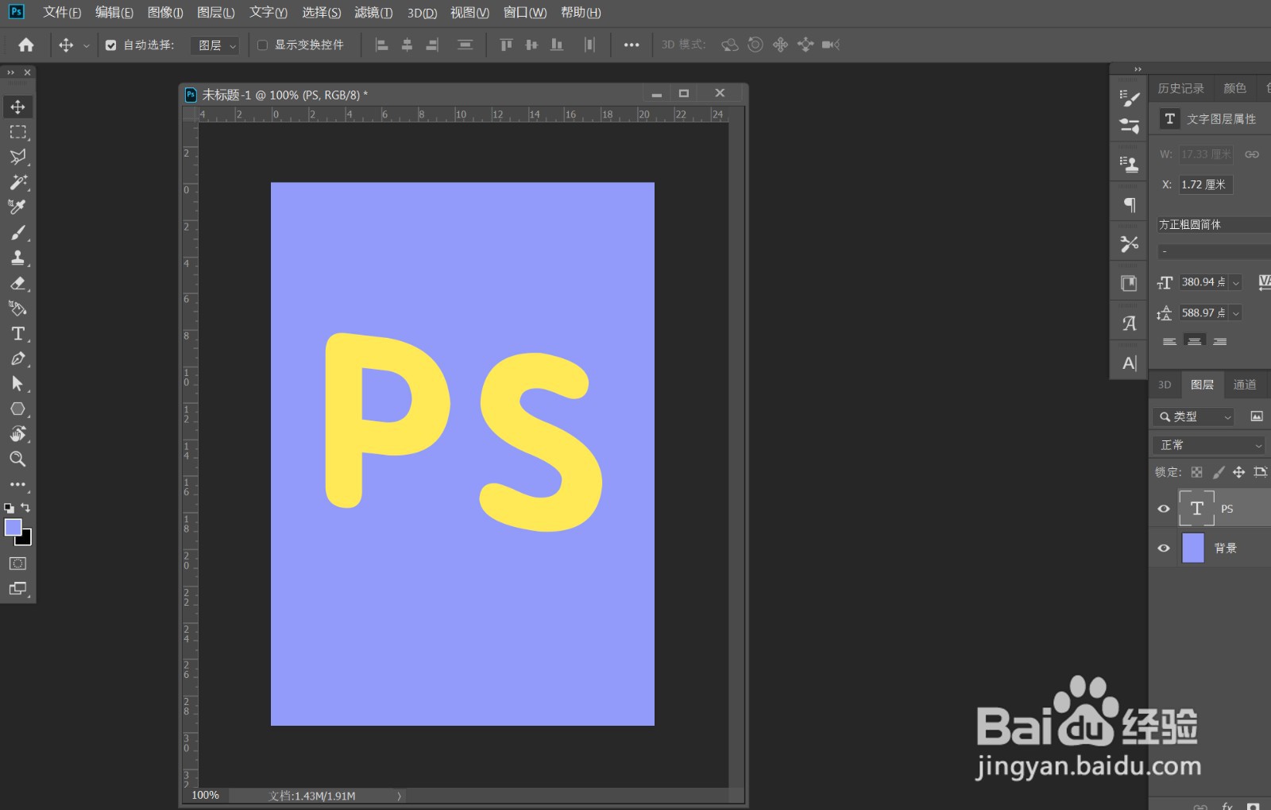The image size is (1271, 810).
Task: Open the blend mode 正常 dropdown
Action: (1209, 445)
